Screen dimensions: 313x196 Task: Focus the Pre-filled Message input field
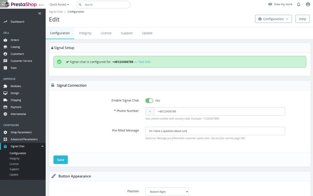click(x=215, y=131)
